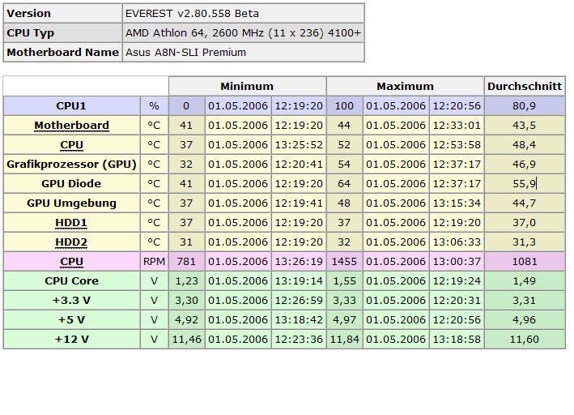Screen dimensions: 574x415
Task: Click the GPU Diode row label
Action: pos(72,184)
